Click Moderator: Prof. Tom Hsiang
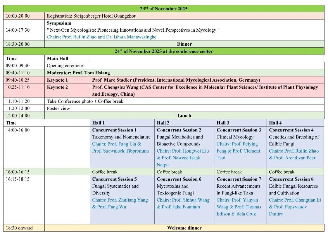Viewport: 328px width, 238px height. pos(78,73)
